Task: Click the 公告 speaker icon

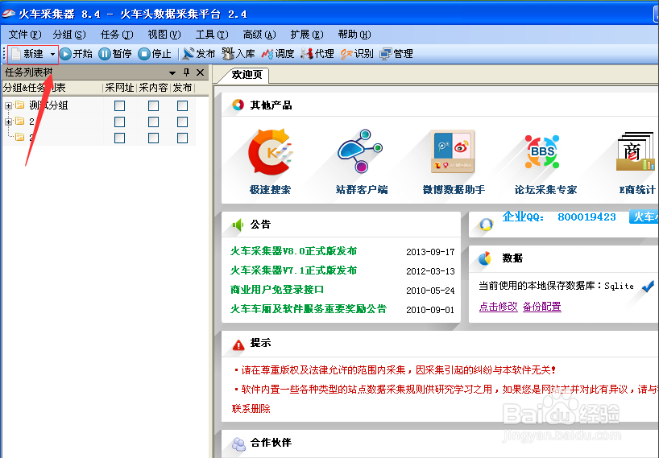Action: click(238, 225)
